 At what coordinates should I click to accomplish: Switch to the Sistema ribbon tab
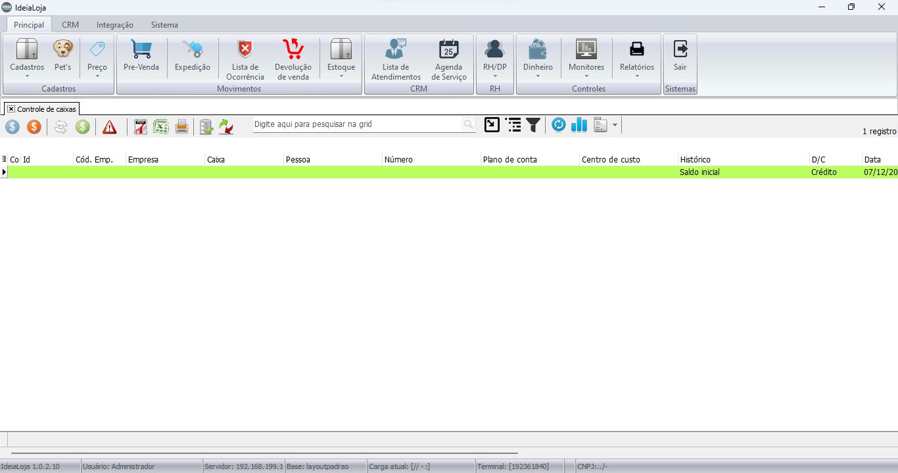point(164,25)
